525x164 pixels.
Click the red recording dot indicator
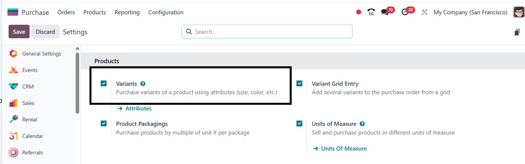coord(359,12)
